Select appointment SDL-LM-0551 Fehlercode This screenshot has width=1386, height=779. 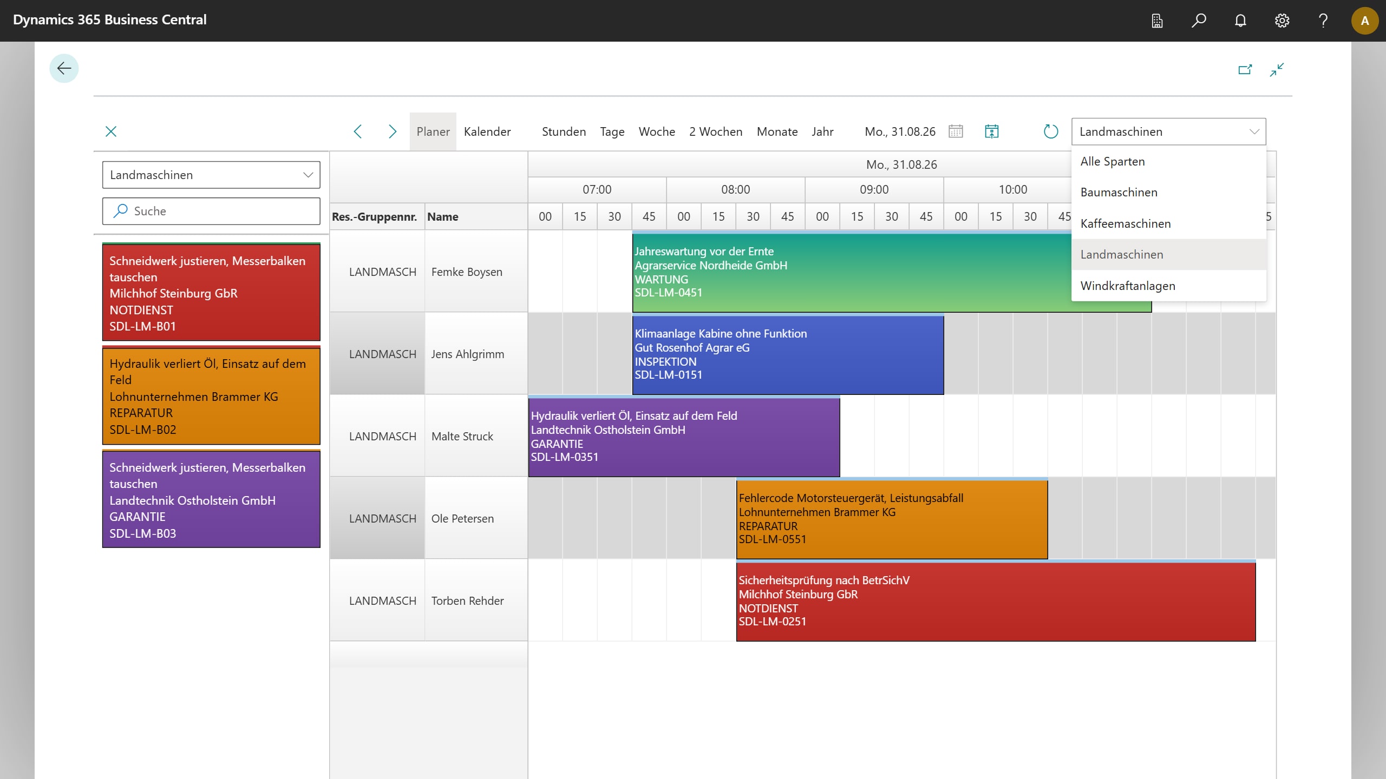[x=892, y=519]
